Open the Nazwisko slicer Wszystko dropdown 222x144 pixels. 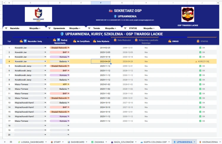click(x=35, y=28)
